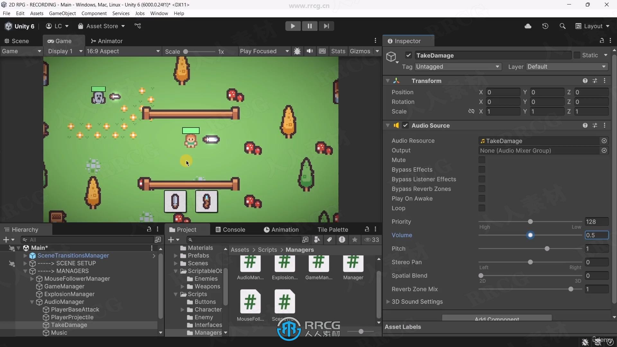Image resolution: width=617 pixels, height=347 pixels.
Task: Open the 16:9 Aspect dropdown
Action: pos(123,51)
